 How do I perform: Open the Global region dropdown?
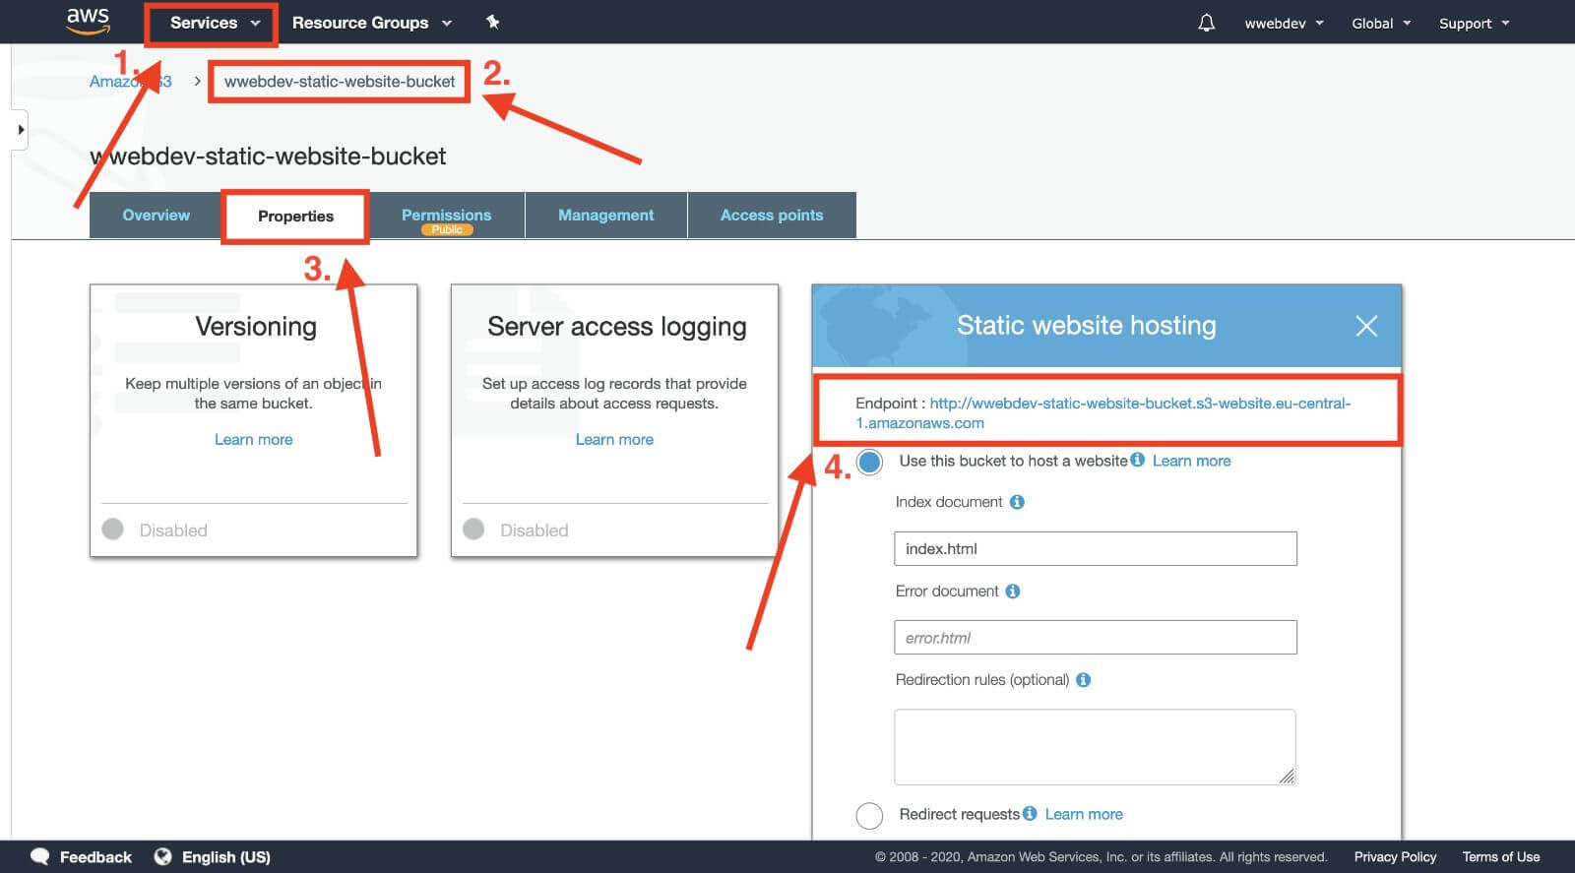[x=1381, y=24]
